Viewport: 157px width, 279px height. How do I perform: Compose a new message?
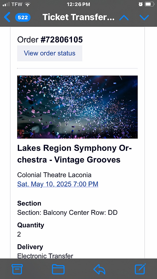coord(140,269)
